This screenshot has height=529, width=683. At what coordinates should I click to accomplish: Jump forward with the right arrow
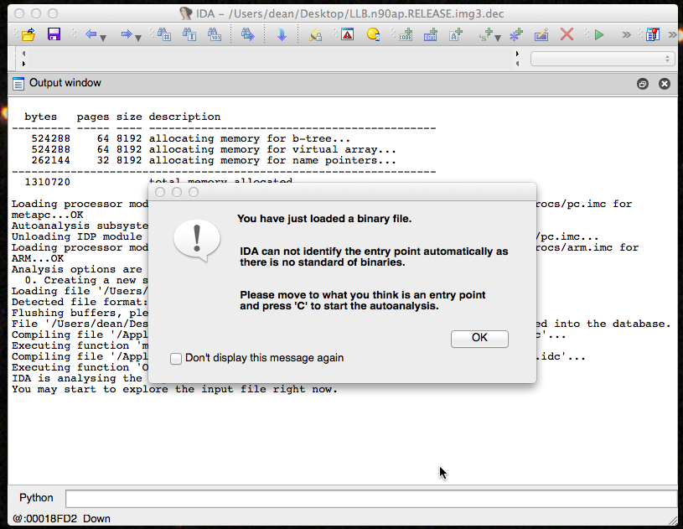pyautogui.click(x=126, y=34)
